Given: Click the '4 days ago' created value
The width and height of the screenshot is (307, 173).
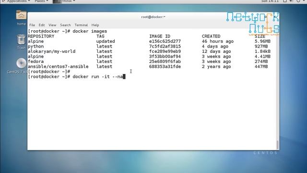Looking at the screenshot, I should pyautogui.click(x=215, y=47).
